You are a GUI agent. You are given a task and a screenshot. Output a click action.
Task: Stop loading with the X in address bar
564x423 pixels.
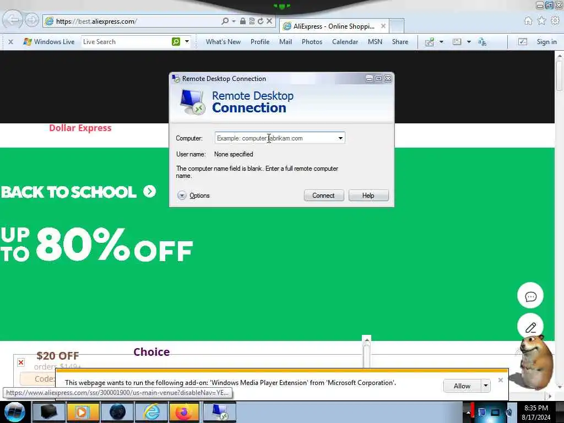[x=269, y=21]
